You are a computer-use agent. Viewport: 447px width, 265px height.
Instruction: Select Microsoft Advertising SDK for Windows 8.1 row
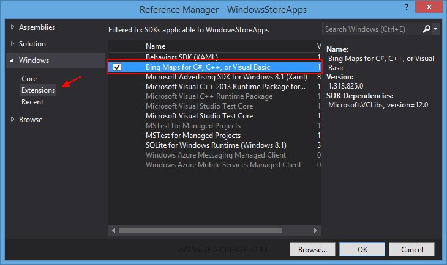coord(214,78)
